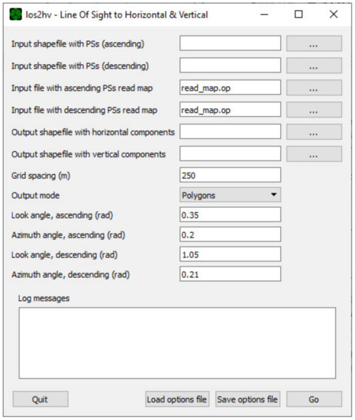
Task: Click the Go button to run
Action: 314,399
